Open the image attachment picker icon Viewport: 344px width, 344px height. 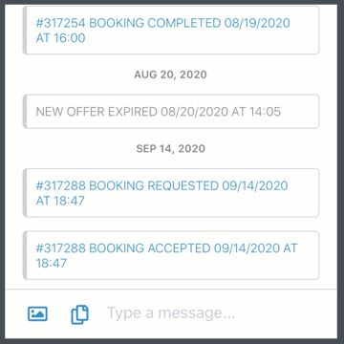coord(37,313)
